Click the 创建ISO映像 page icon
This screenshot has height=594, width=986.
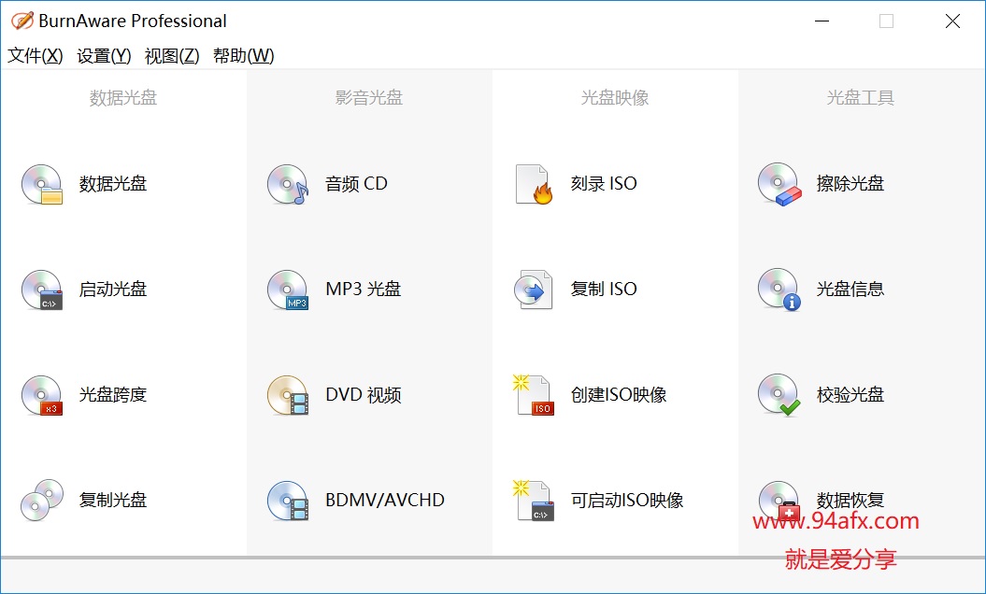(x=534, y=395)
